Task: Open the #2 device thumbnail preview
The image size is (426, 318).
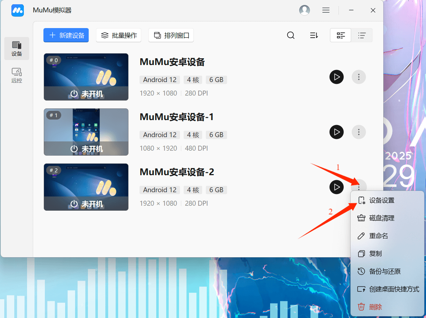Action: click(86, 187)
